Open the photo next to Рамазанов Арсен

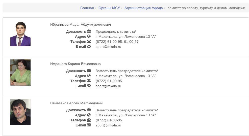[x=20, y=112]
